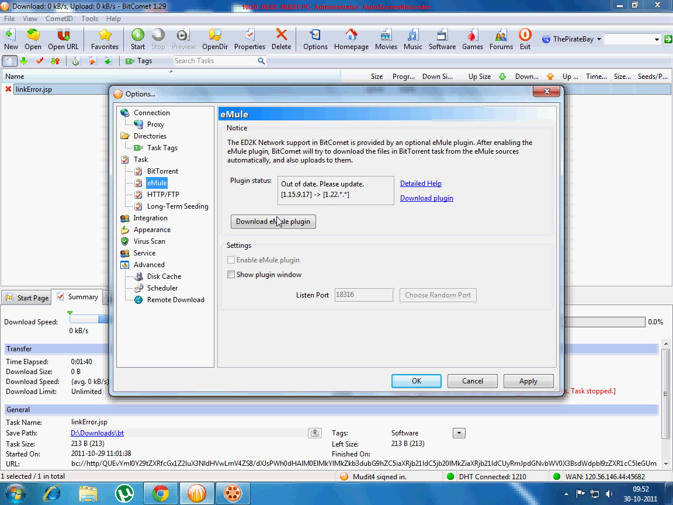Open the Forums toolbar icon
The width and height of the screenshot is (673, 505).
click(501, 39)
